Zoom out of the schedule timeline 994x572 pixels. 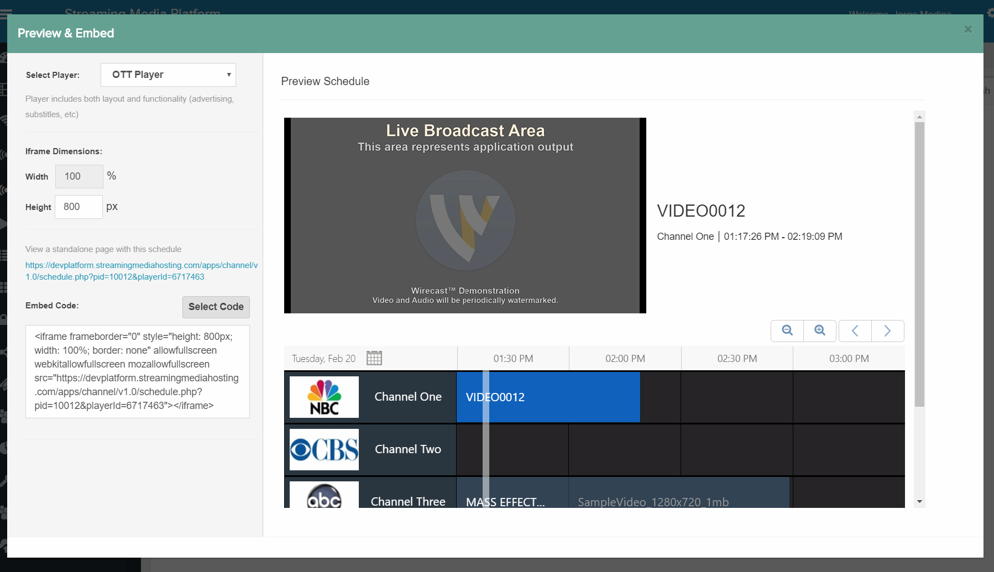point(787,330)
